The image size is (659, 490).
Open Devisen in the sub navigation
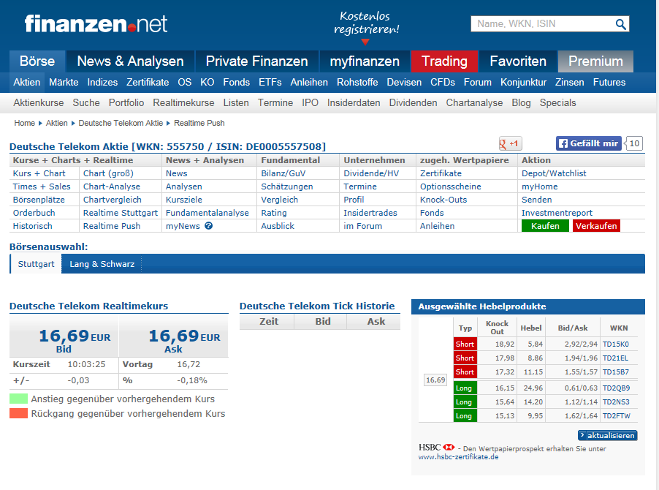(404, 83)
